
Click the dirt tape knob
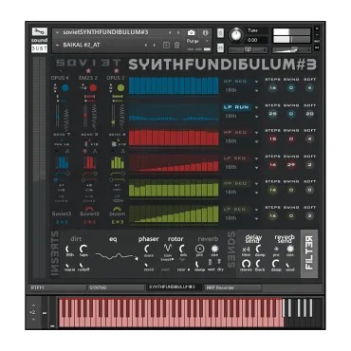click(x=83, y=249)
